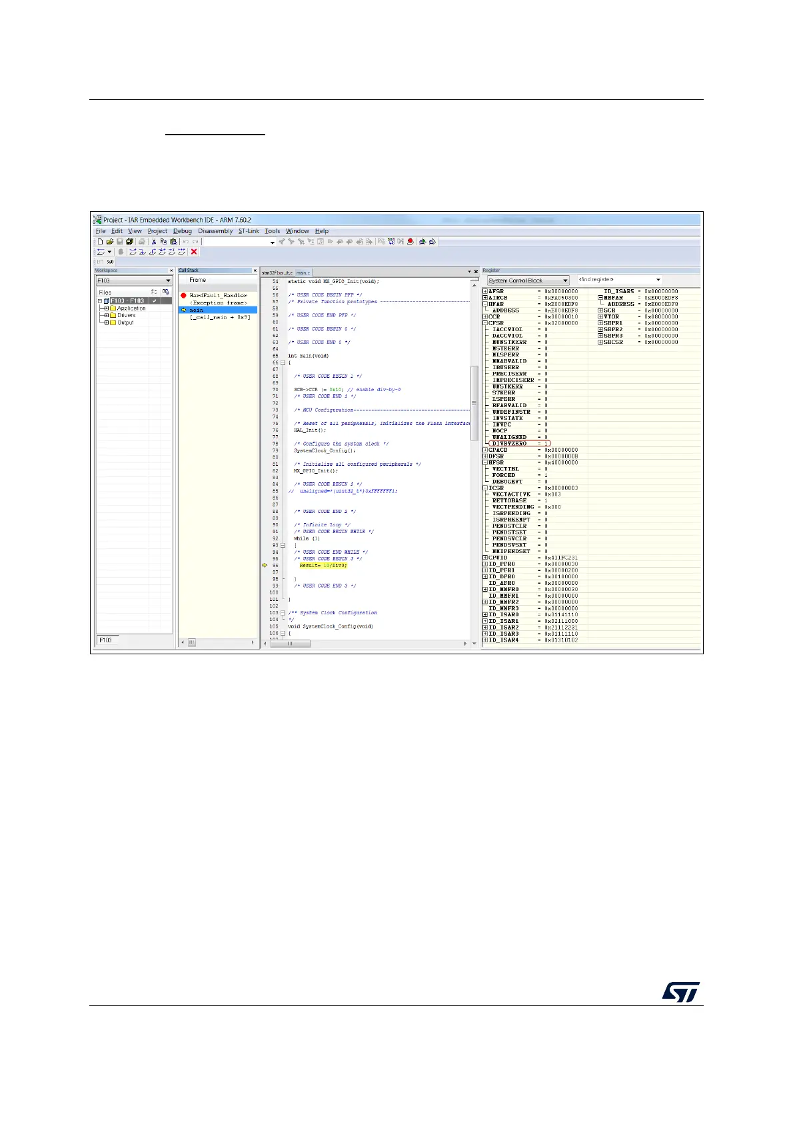Switch to the stm32f1xx_it.c editor tab

277,273
